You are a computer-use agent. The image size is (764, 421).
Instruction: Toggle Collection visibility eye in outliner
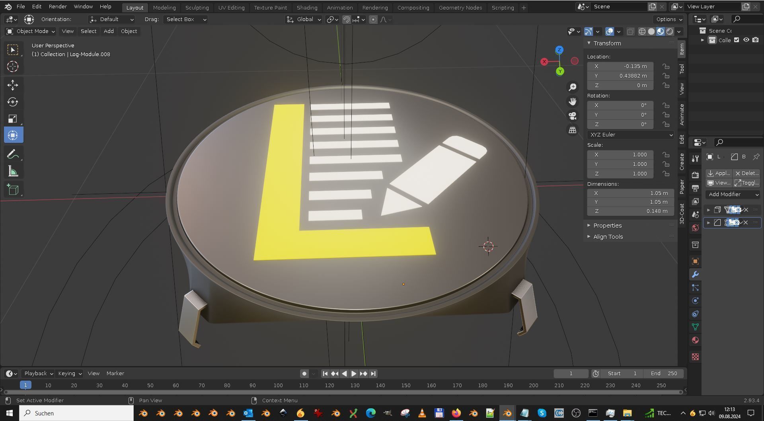746,40
